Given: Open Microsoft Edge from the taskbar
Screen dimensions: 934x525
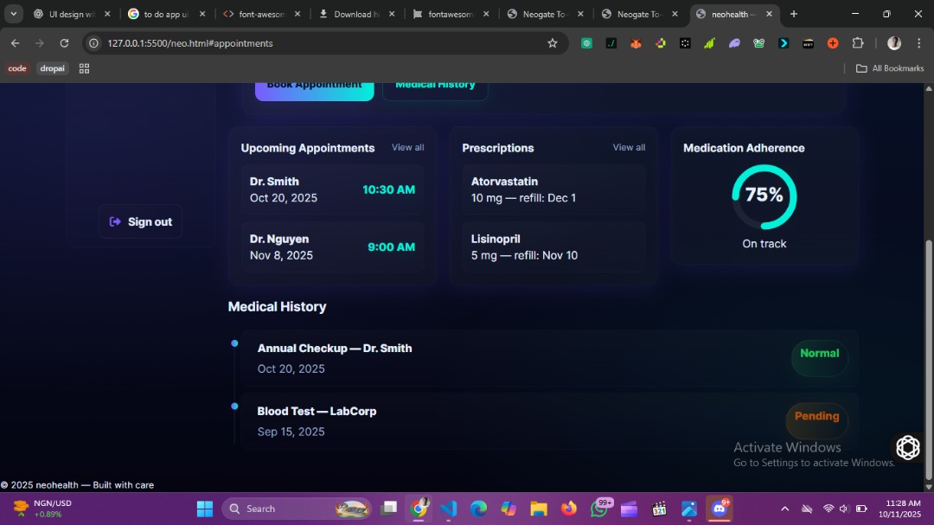Looking at the screenshot, I should point(478,509).
